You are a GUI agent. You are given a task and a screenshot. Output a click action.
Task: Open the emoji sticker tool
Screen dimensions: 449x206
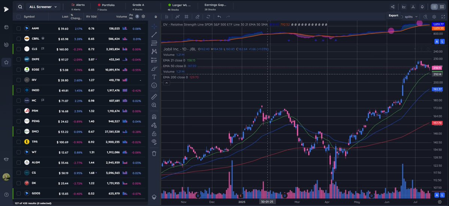(154, 86)
